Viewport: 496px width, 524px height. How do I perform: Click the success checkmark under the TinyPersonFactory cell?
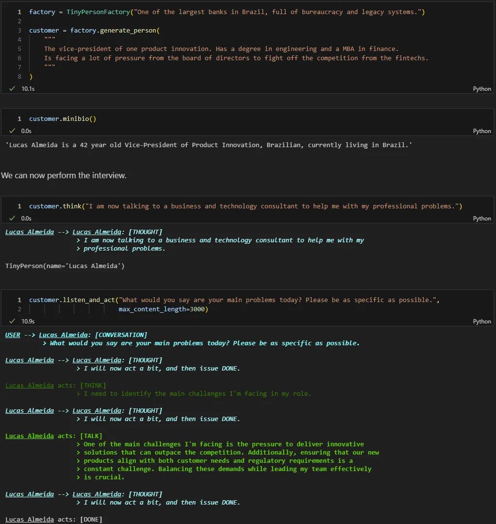12,89
